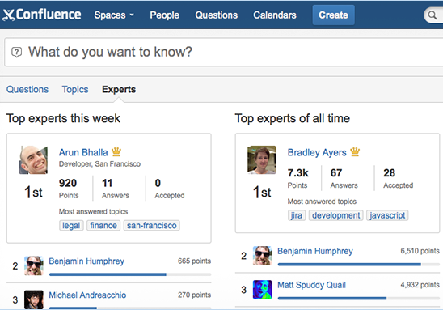Click Michael Andreacchio's avatar
This screenshot has width=443, height=310.
34,299
